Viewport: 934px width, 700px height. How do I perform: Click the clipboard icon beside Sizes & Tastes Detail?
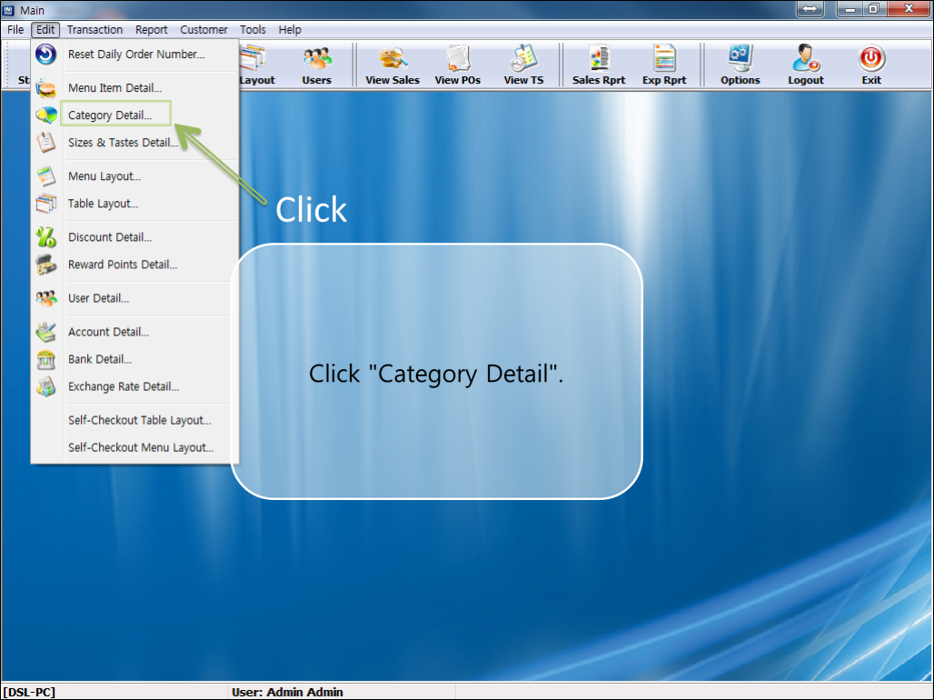[x=45, y=142]
